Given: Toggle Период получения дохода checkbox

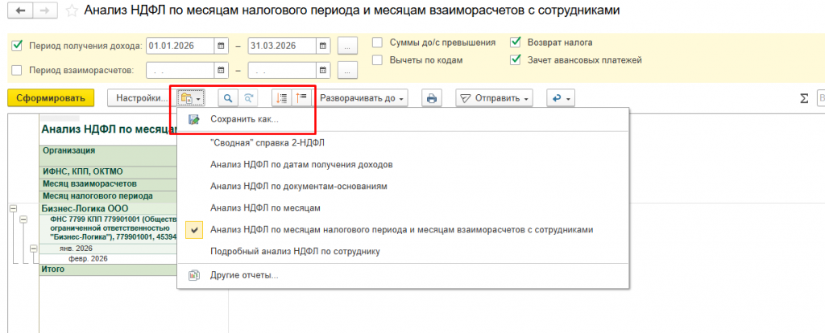Looking at the screenshot, I should [17, 46].
